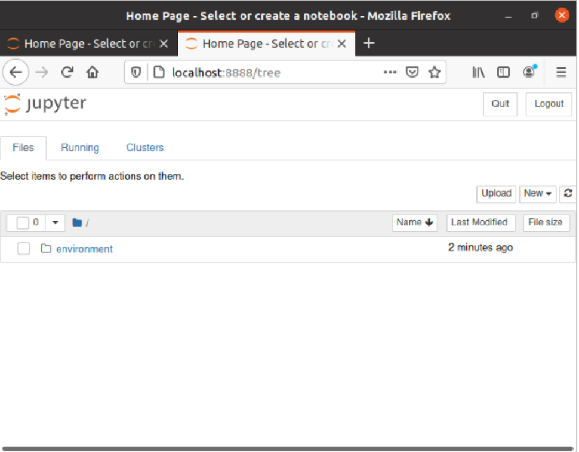The image size is (579, 452).
Task: Sort files by Name
Action: pos(414,222)
